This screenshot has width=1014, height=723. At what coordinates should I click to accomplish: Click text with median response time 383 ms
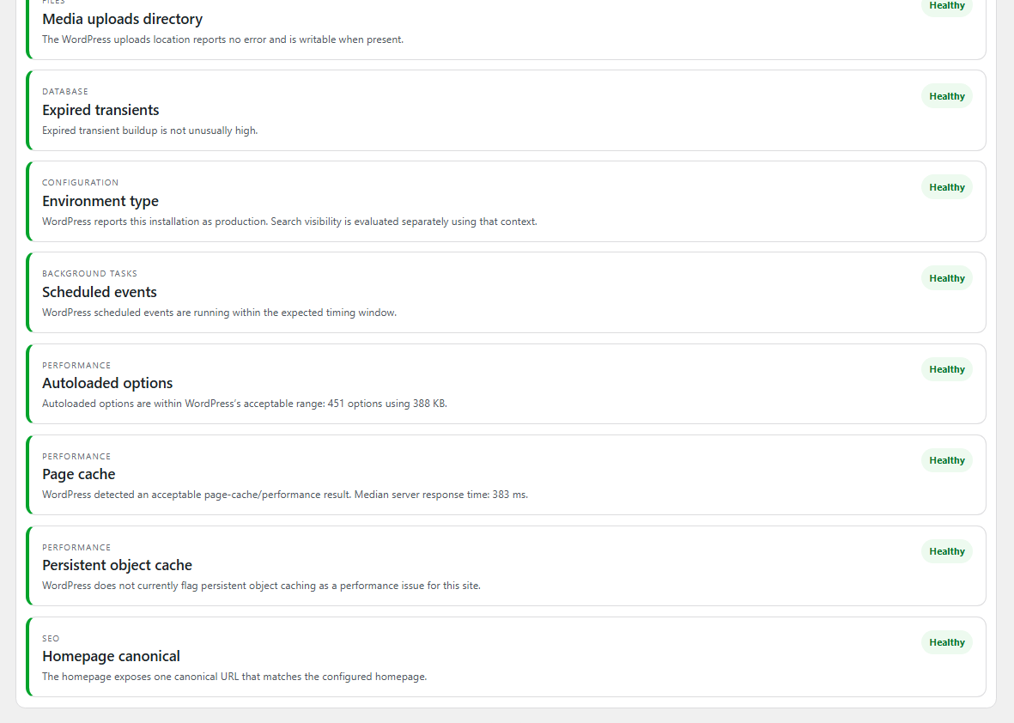pos(285,495)
